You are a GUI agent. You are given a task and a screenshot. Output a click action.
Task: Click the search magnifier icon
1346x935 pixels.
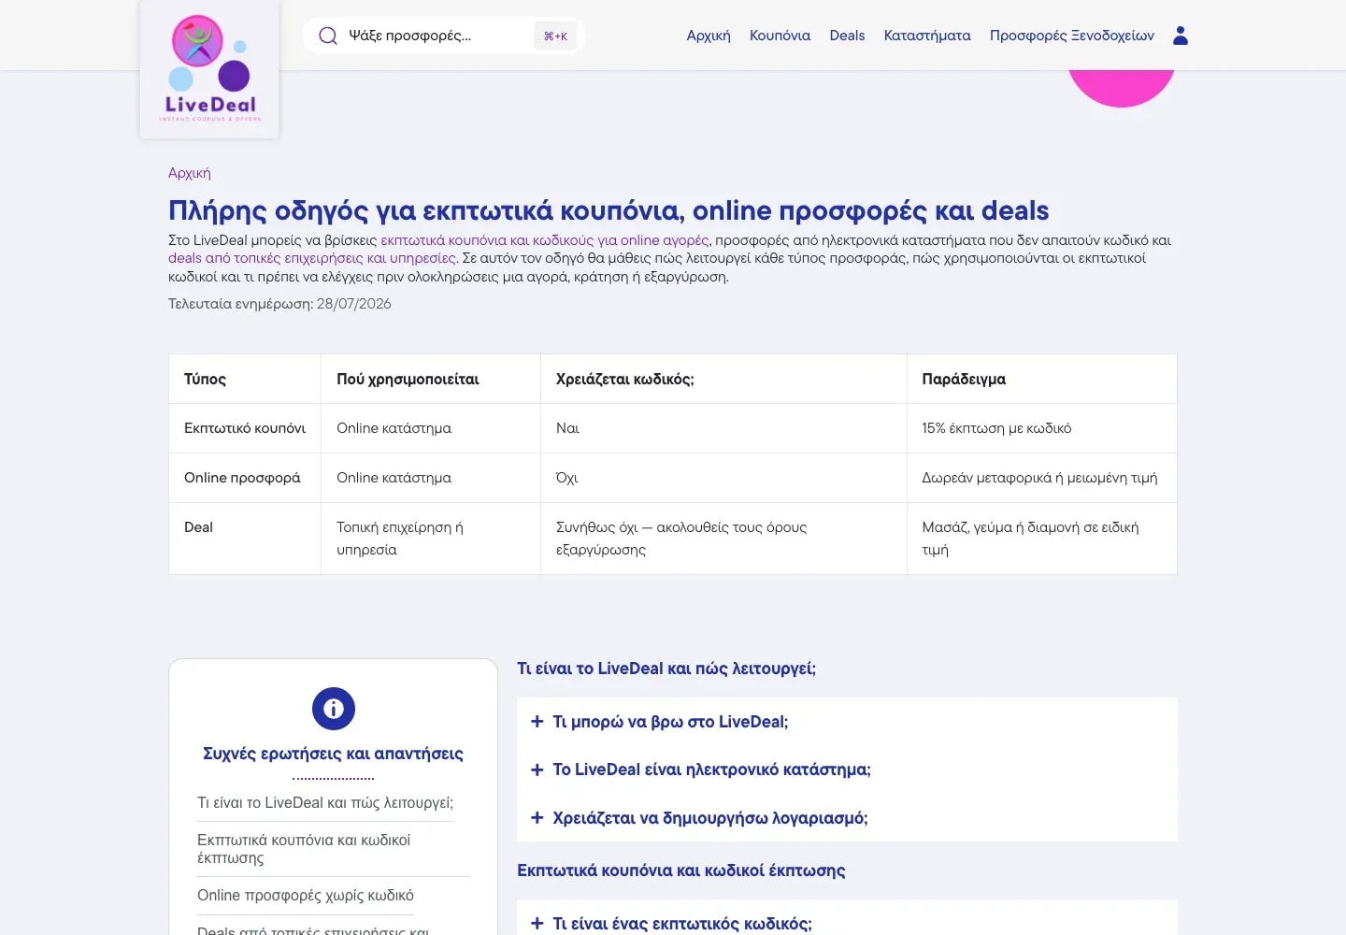pos(328,36)
